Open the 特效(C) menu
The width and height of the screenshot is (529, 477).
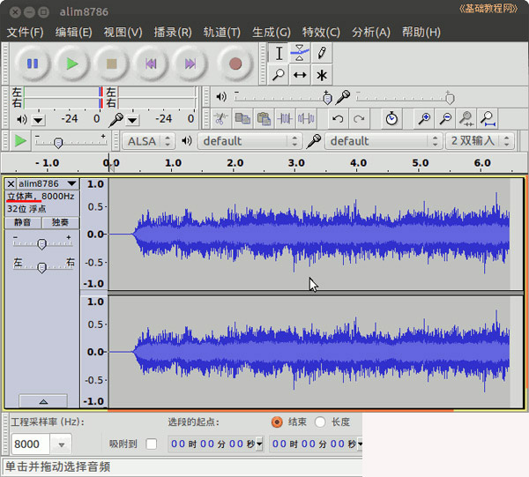click(321, 33)
